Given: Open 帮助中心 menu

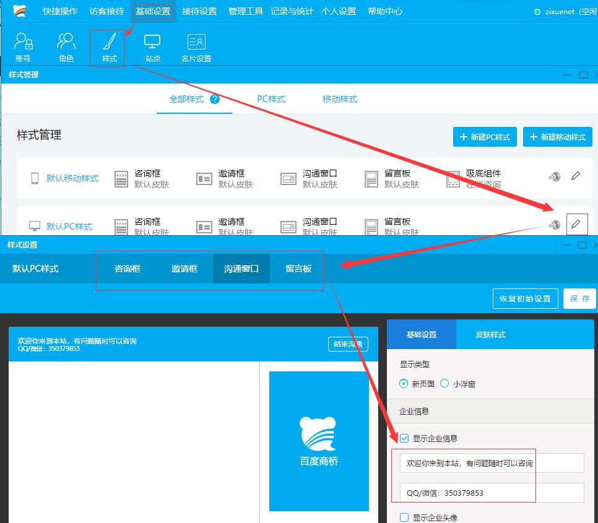Looking at the screenshot, I should point(385,11).
